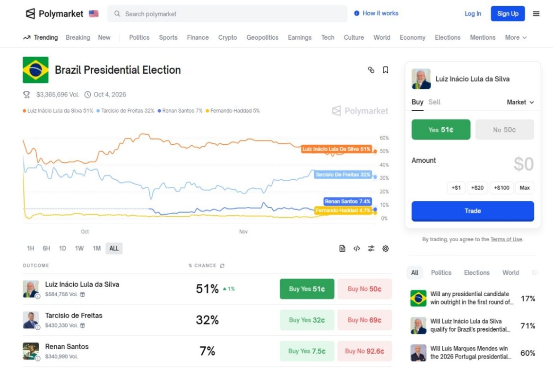The width and height of the screenshot is (553, 369).
Task: Toggle Buy mode in trade panel
Action: coord(417,102)
